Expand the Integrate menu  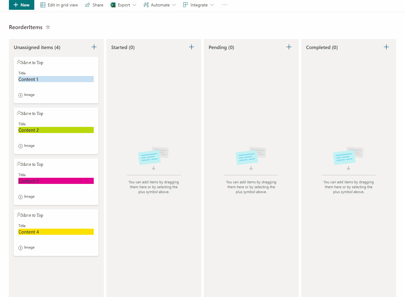199,5
